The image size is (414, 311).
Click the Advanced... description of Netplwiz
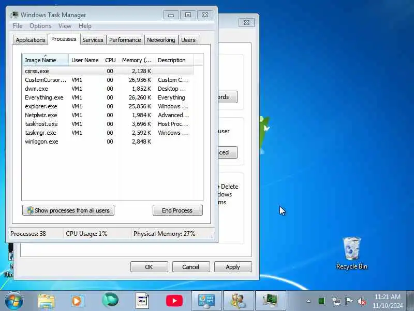coord(173,115)
